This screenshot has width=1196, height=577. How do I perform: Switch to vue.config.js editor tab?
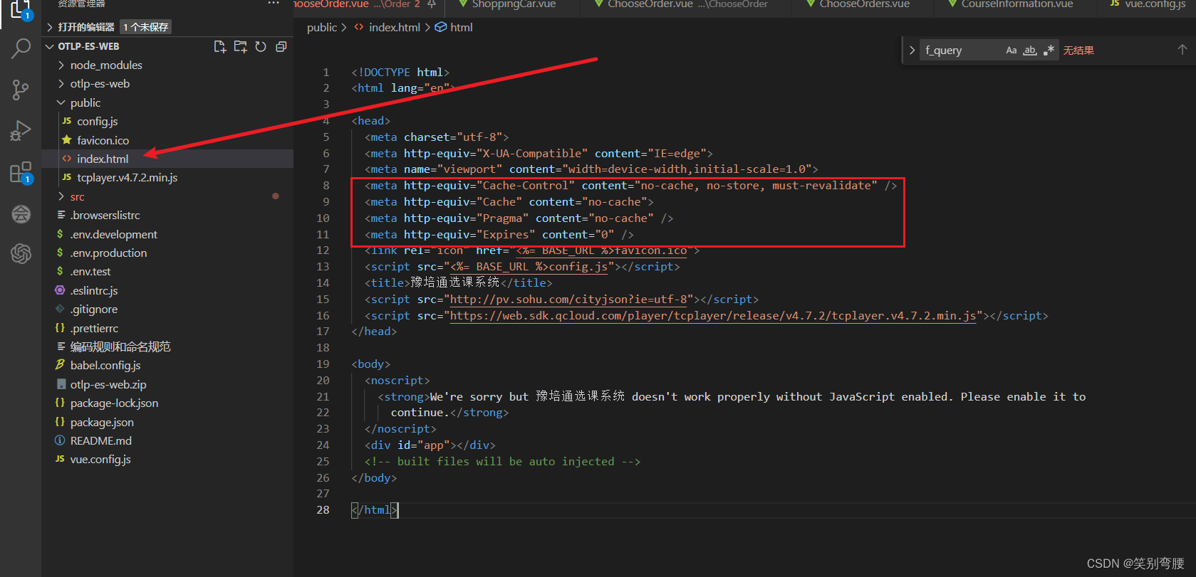tap(1147, 4)
